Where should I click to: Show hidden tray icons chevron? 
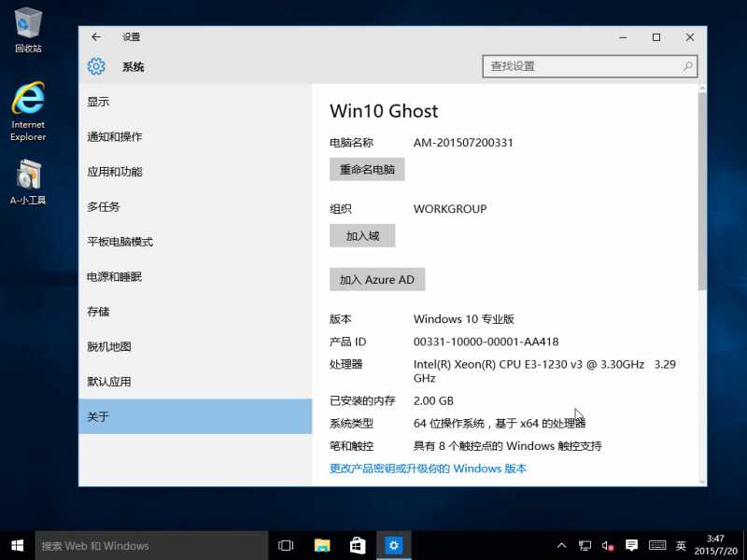[562, 546]
